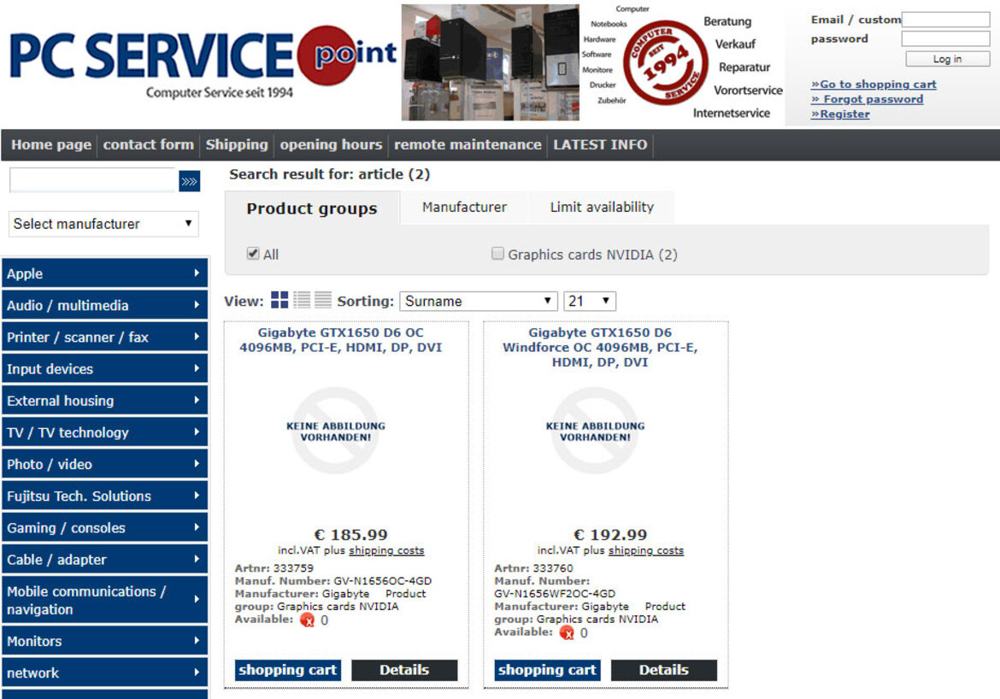Image resolution: width=1000 pixels, height=699 pixels.
Task: Go to Home page menu item
Action: [51, 144]
